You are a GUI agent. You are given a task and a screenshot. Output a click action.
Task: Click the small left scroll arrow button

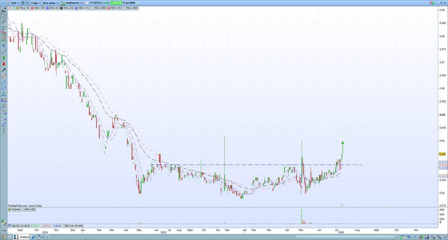(47, 237)
